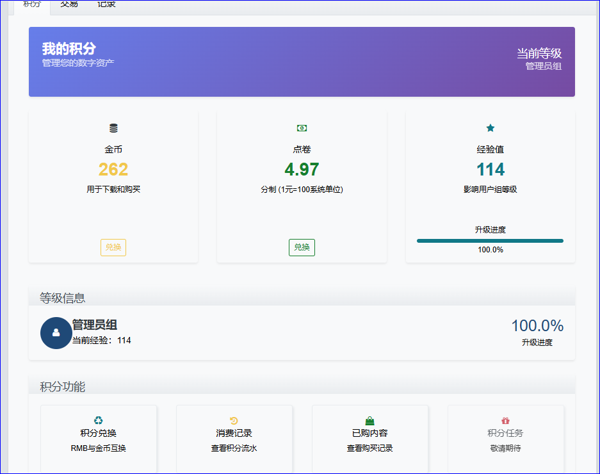
Task: Click the 我的积分 banner heading
Action: pos(69,49)
